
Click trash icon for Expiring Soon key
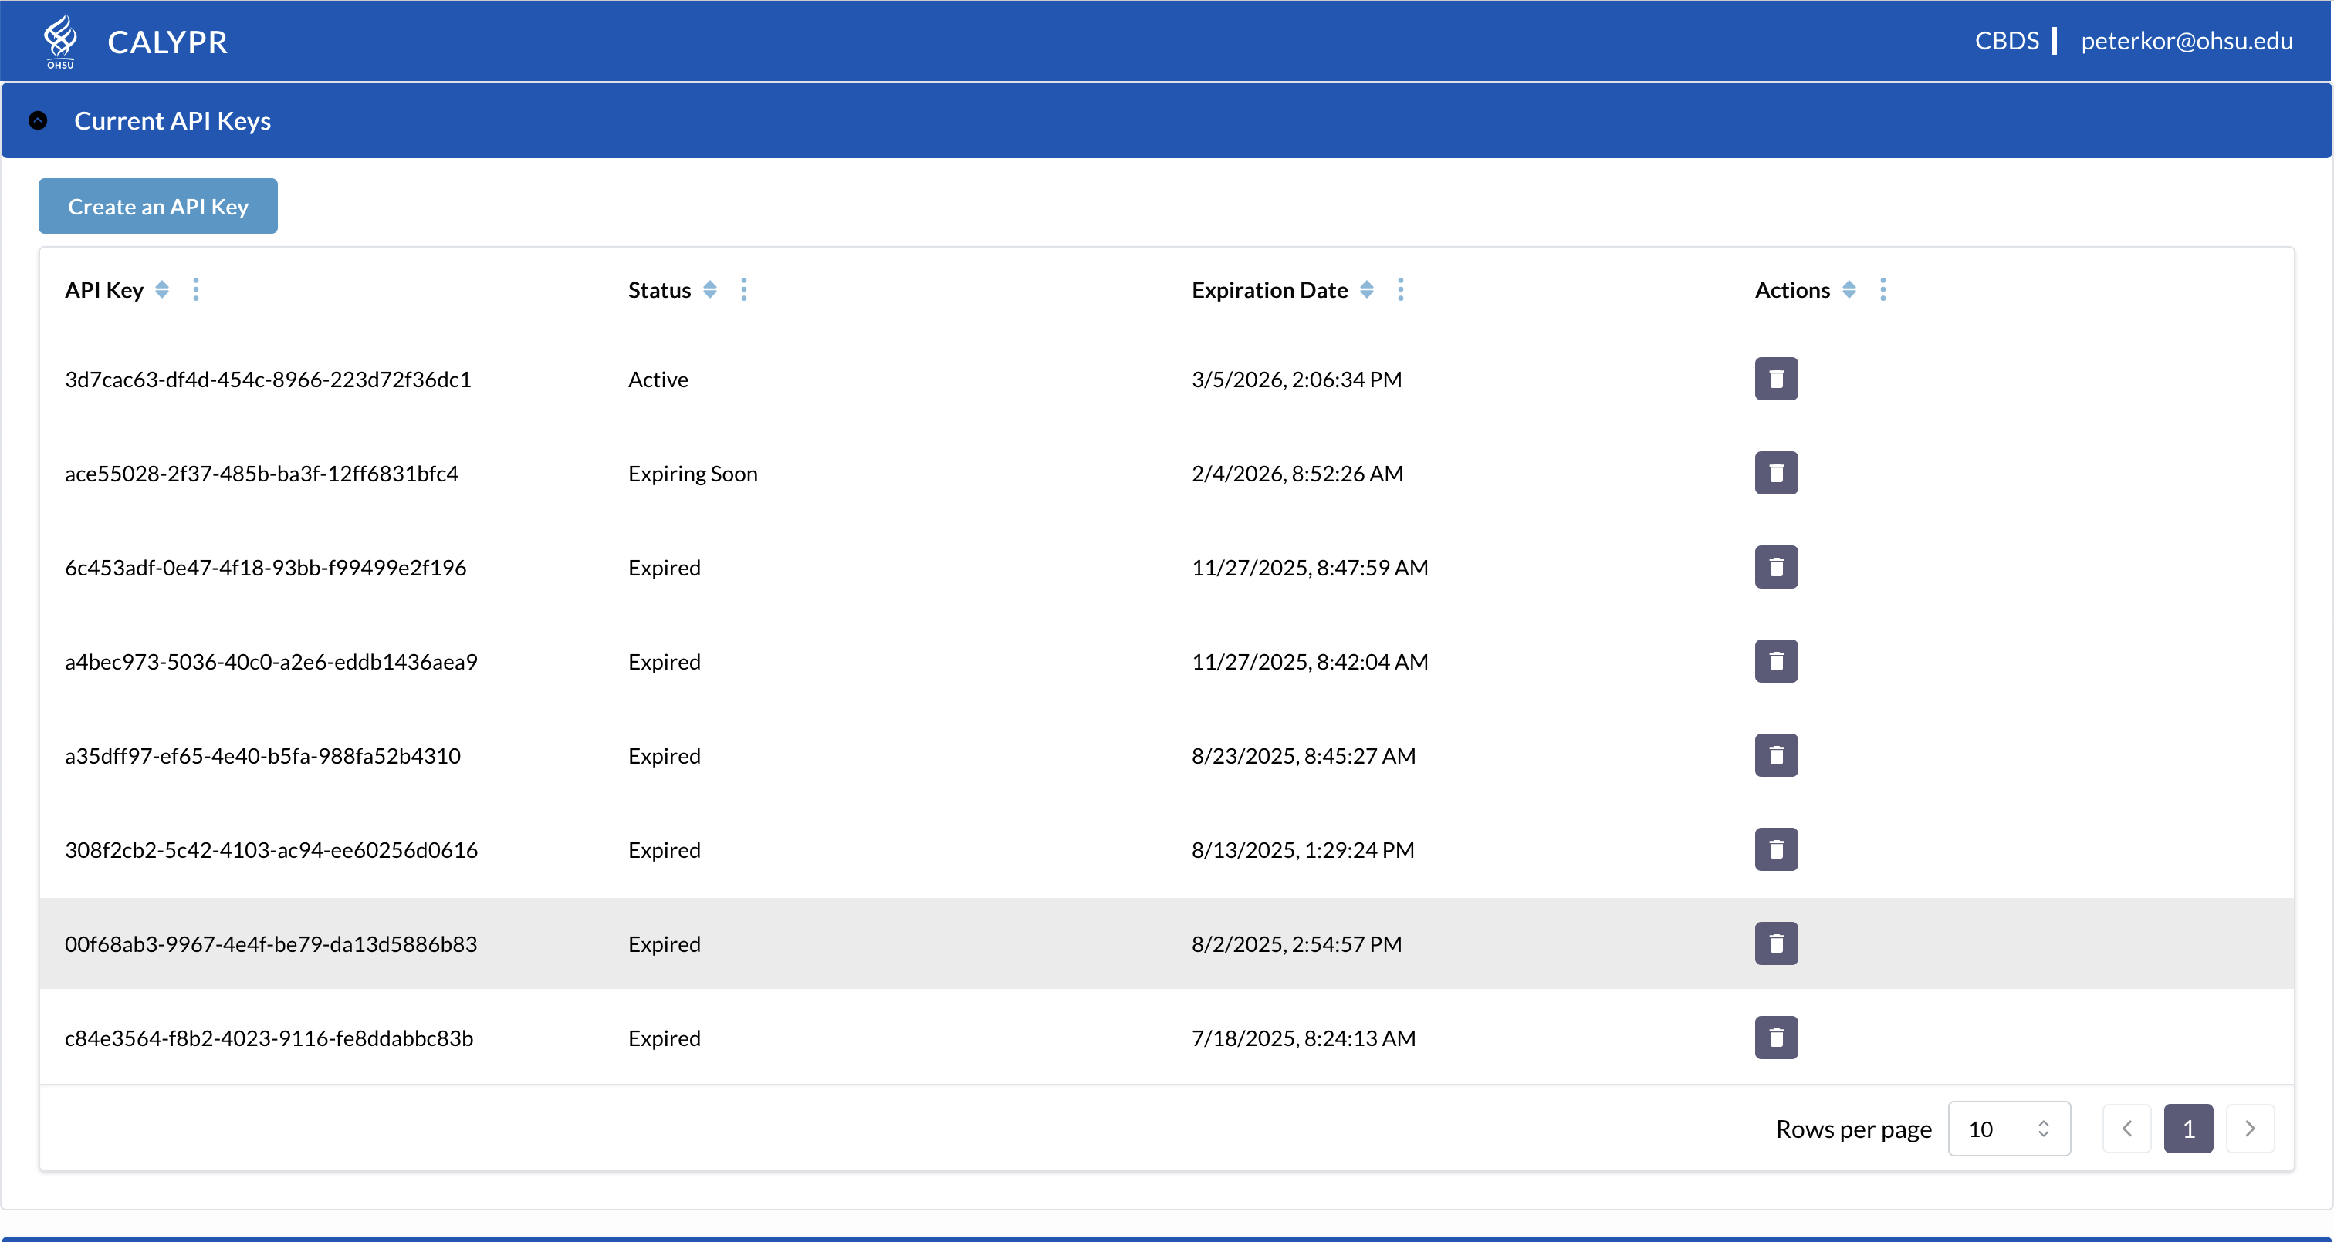point(1775,473)
